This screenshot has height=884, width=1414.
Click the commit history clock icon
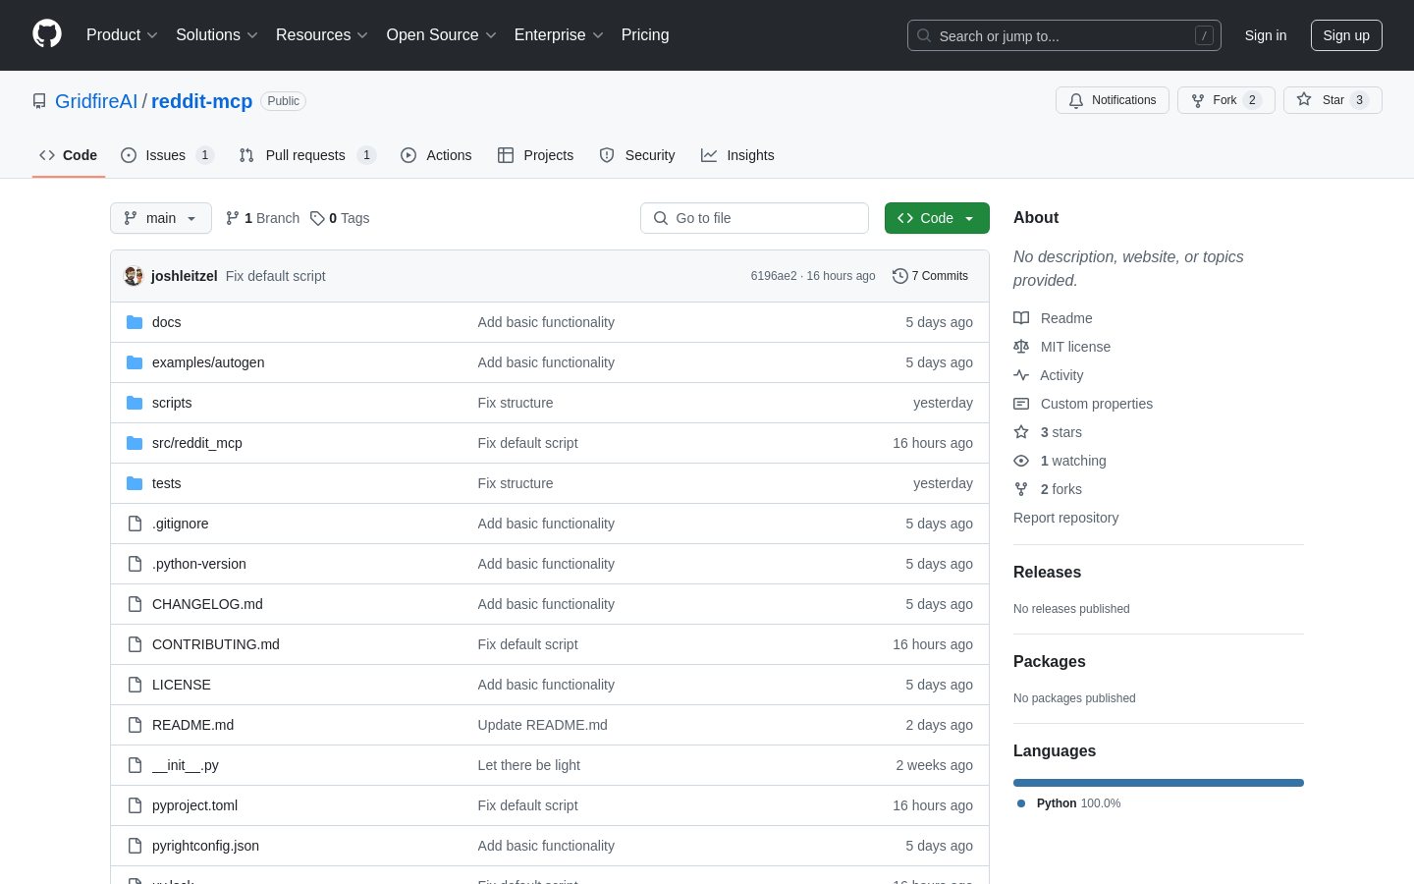899,276
